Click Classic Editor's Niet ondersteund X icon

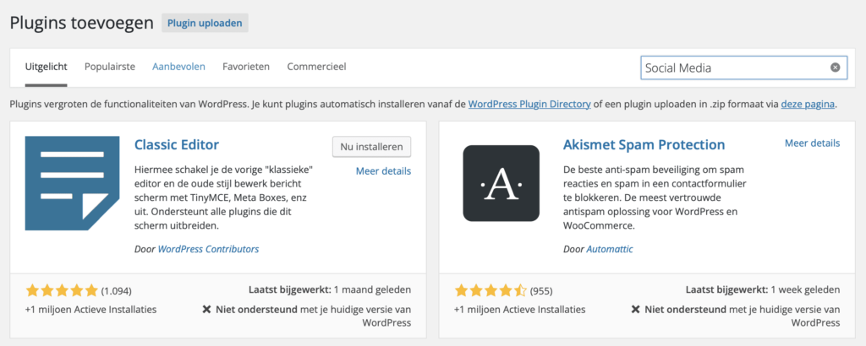point(206,310)
